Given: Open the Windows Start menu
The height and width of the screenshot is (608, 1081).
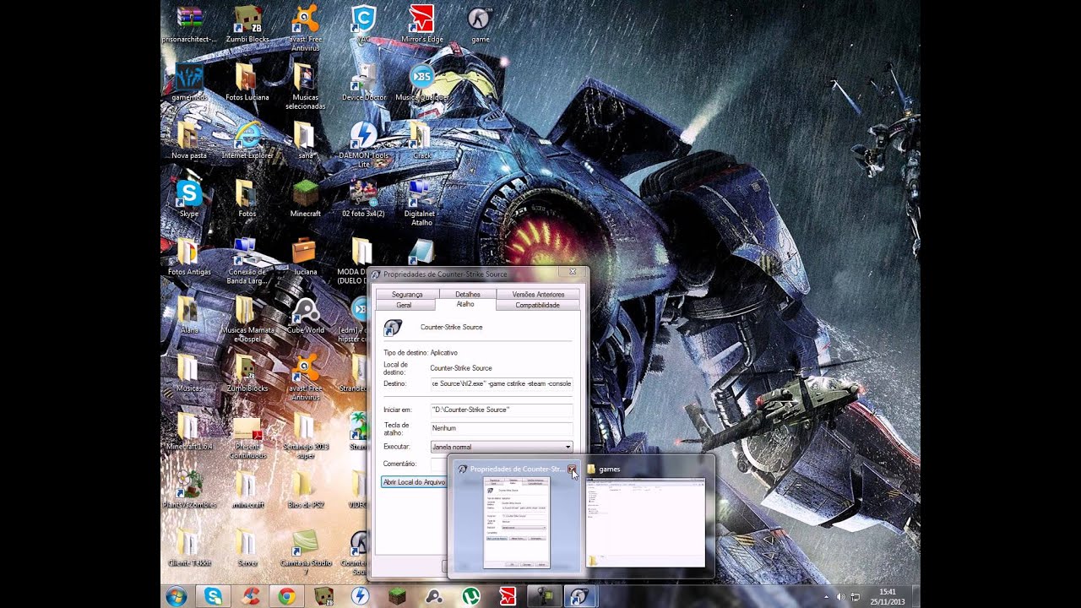Looking at the screenshot, I should tap(177, 596).
